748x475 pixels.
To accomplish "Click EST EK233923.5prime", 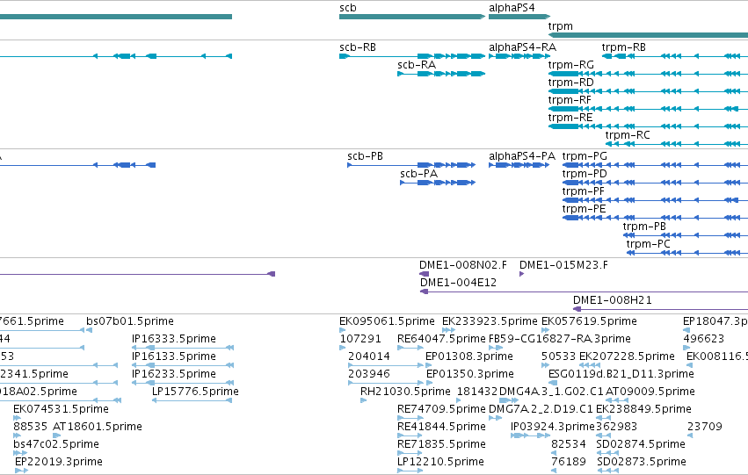I will click(x=448, y=329).
